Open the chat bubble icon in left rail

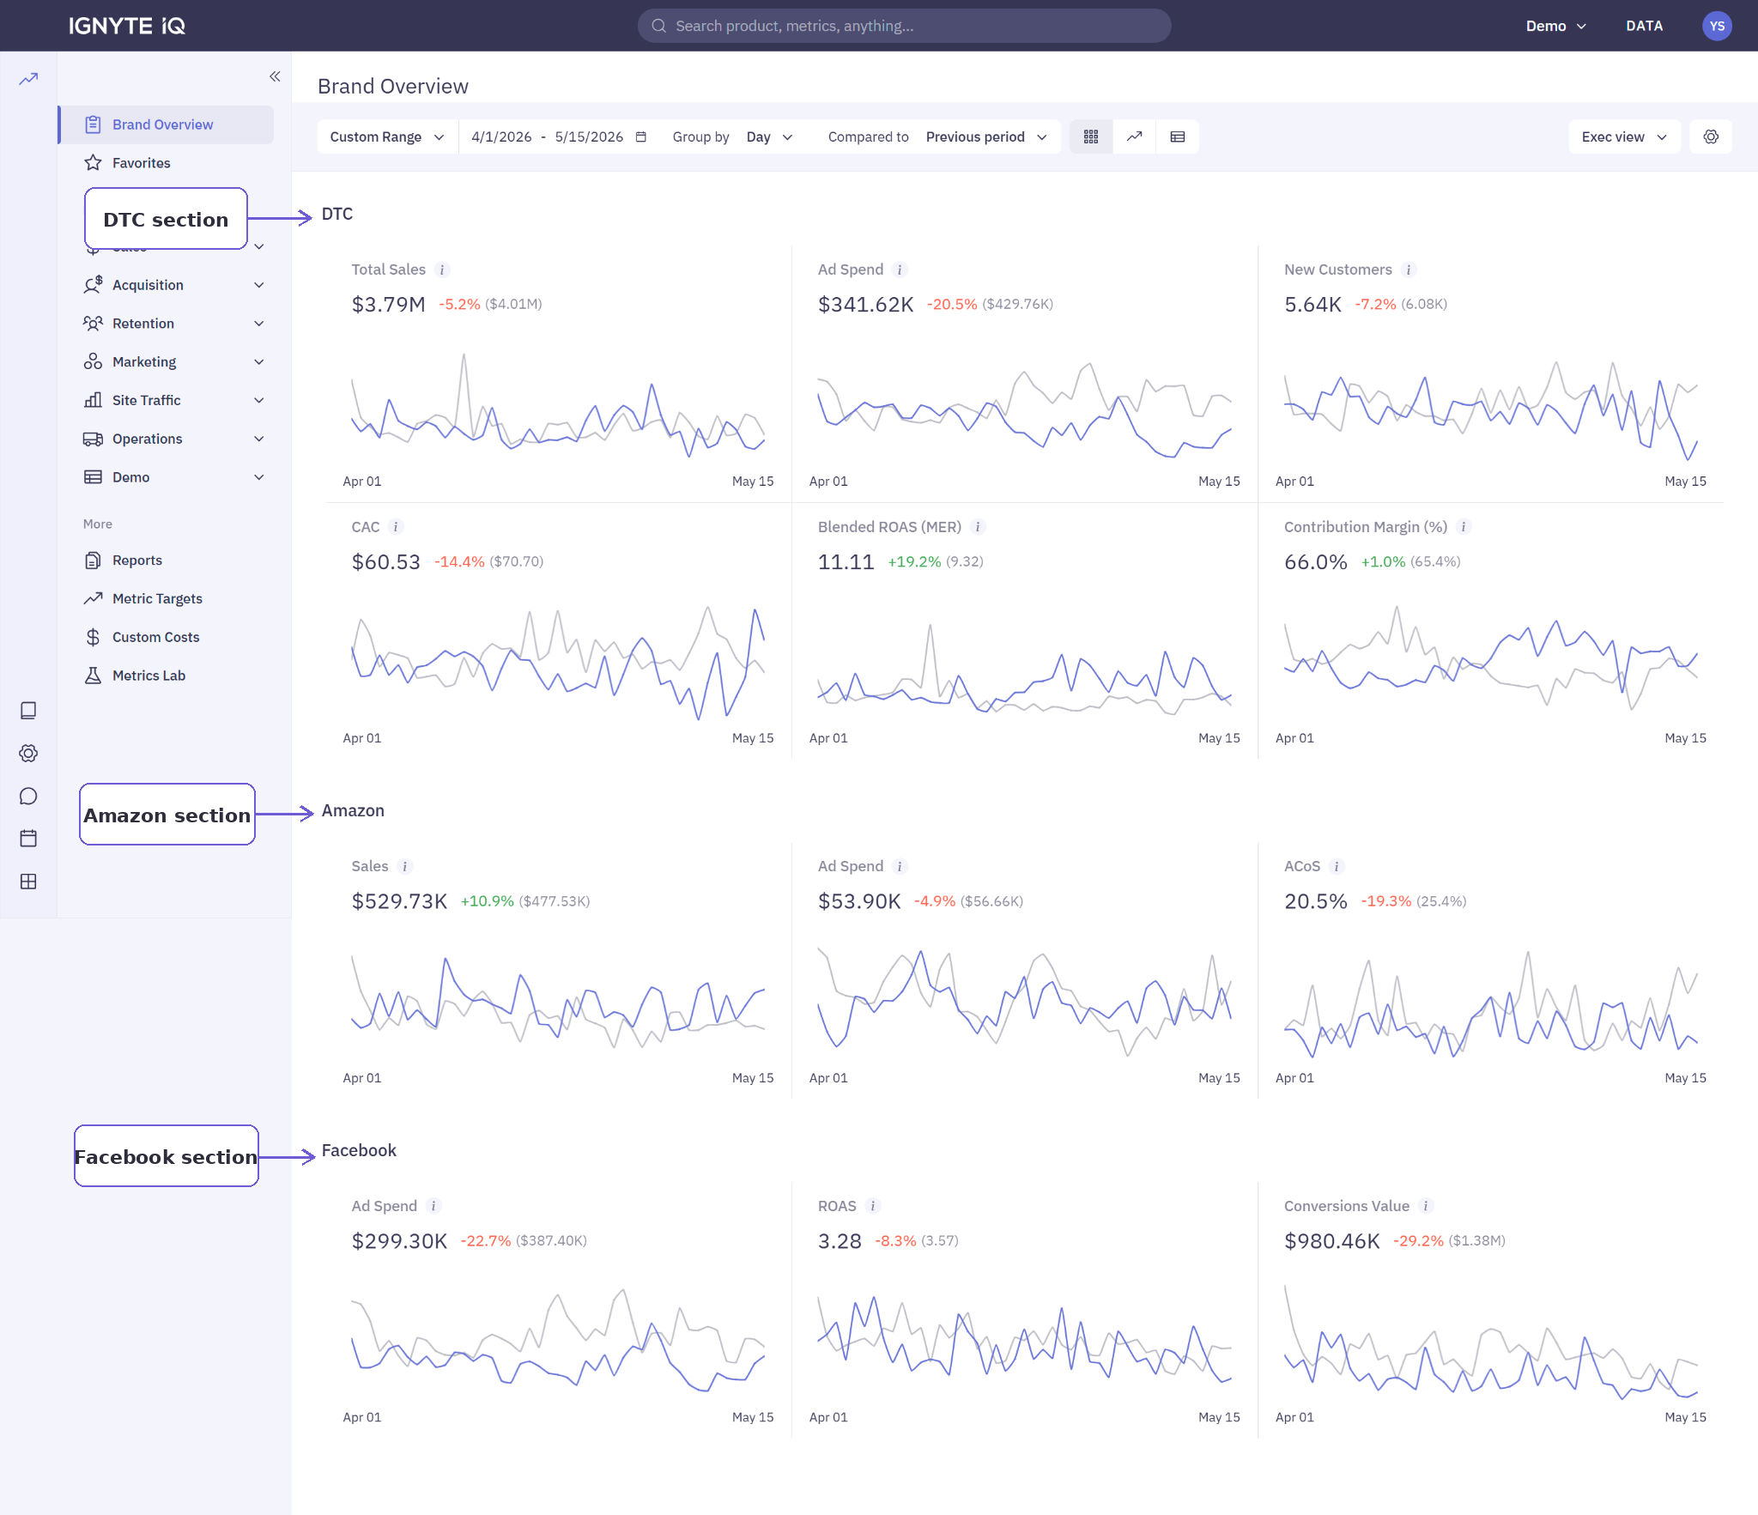coord(28,797)
